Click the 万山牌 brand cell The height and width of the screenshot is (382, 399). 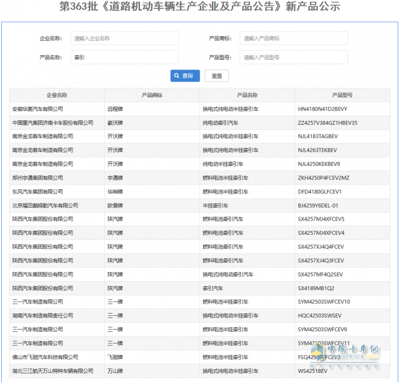(115, 371)
